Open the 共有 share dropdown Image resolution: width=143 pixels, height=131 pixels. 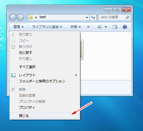(76, 27)
